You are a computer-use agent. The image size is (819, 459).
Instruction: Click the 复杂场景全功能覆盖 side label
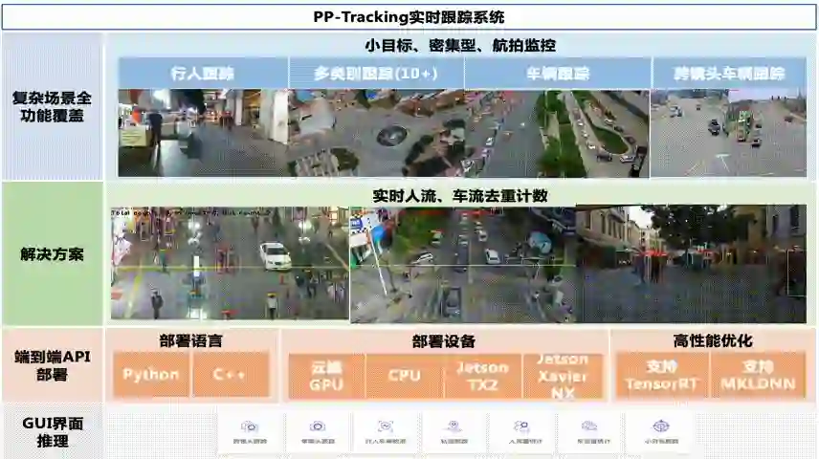52,106
